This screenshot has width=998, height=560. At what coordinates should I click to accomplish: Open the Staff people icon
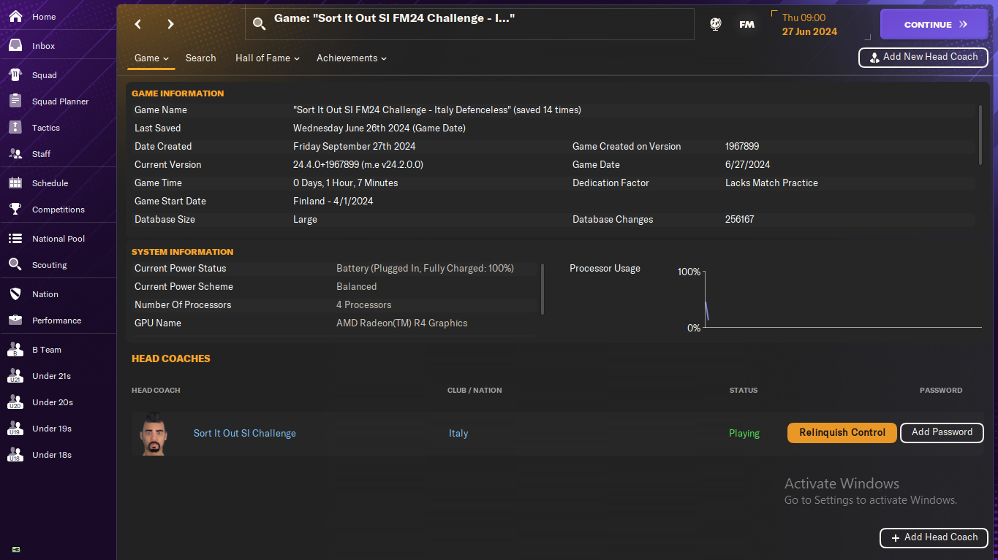(15, 154)
